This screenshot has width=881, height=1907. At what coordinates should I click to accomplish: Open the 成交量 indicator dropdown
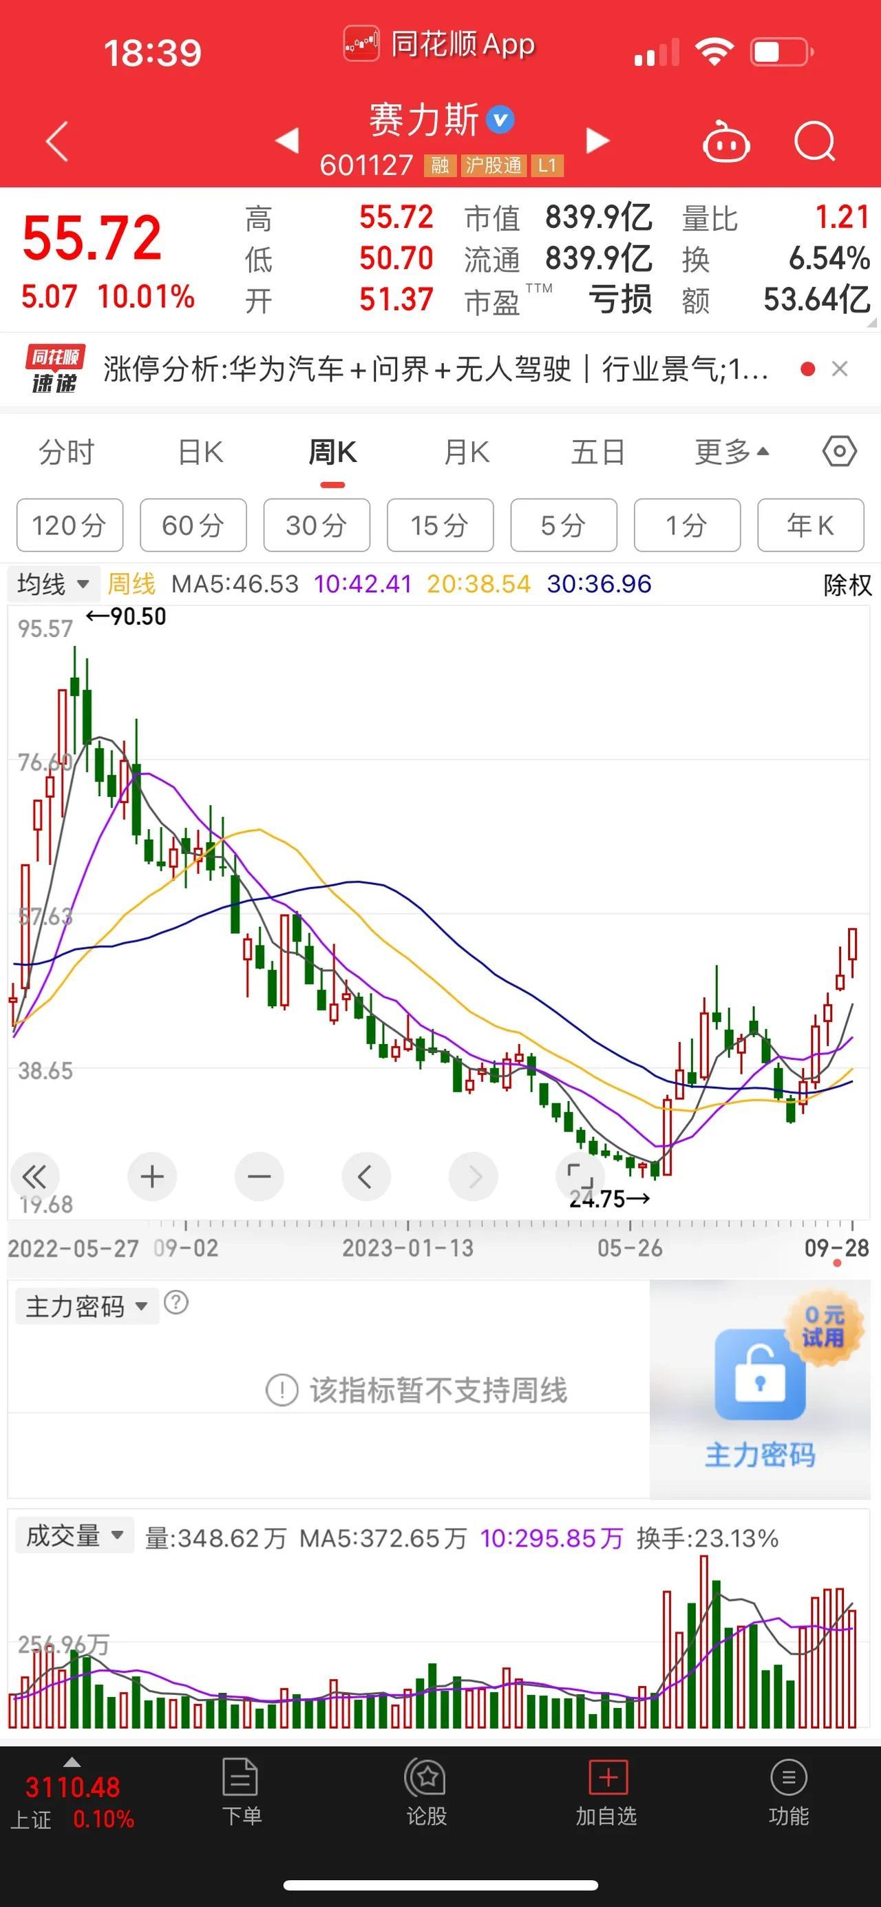(74, 1536)
